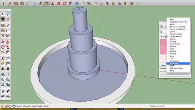The height and width of the screenshot is (110, 195).
Task: Click the Paint Bucket in the top toolbar
Action: (46, 3)
